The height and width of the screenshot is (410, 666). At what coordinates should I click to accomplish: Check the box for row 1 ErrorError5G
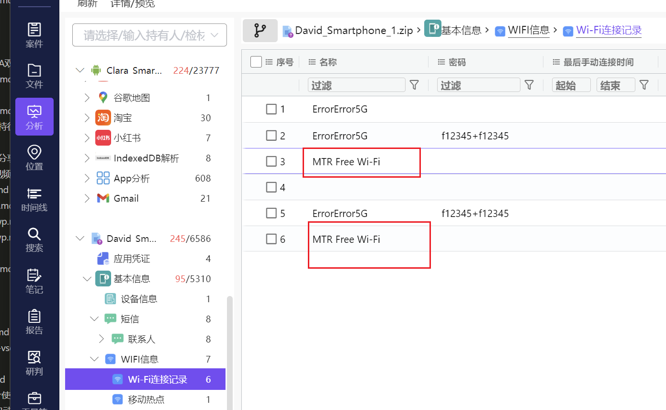click(271, 109)
